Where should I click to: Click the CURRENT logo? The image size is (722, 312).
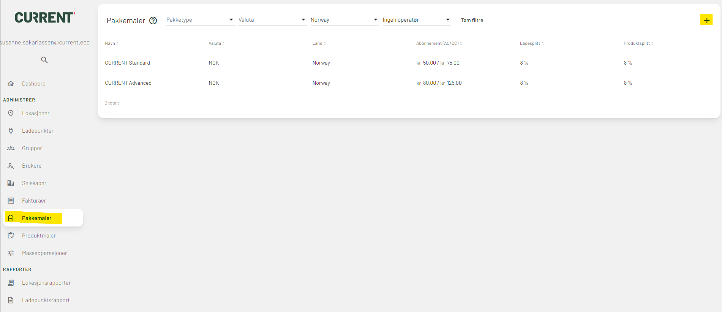tap(45, 17)
